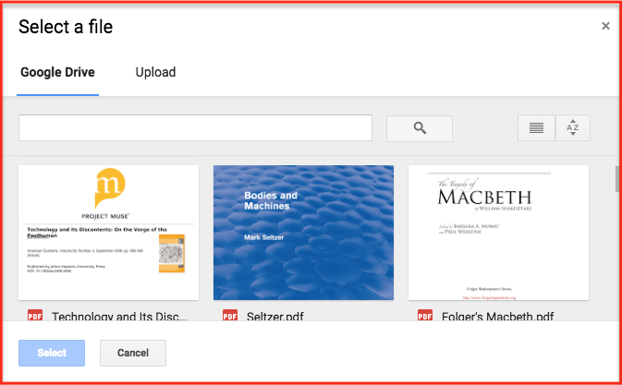
Task: Select the Project Muse document thumbnail
Action: pos(109,233)
